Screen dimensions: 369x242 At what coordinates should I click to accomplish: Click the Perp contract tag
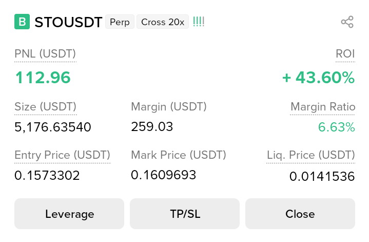pyautogui.click(x=120, y=22)
